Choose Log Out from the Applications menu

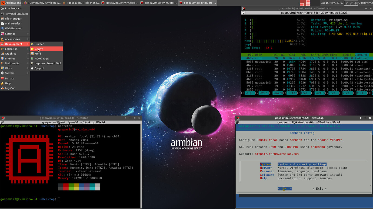tap(15, 88)
